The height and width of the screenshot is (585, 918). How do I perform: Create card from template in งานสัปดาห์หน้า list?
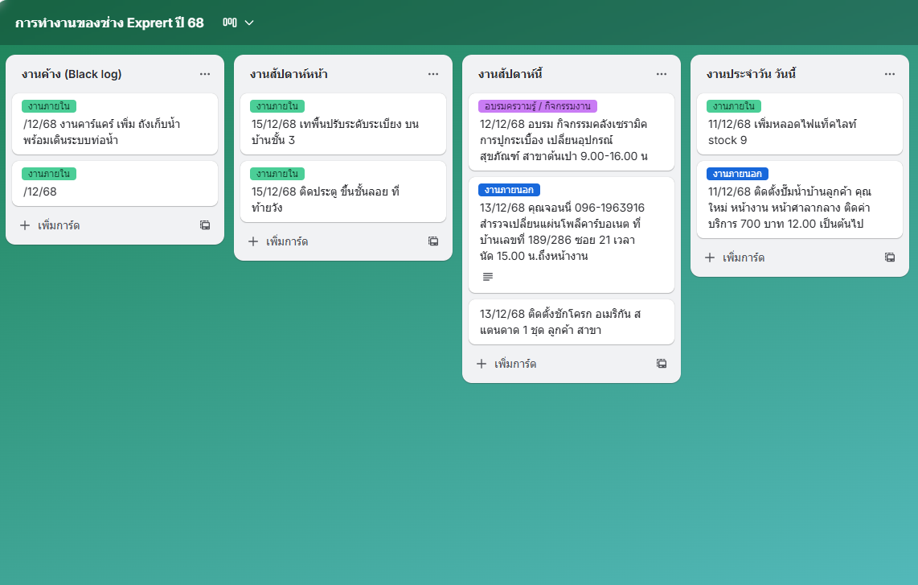click(x=433, y=241)
